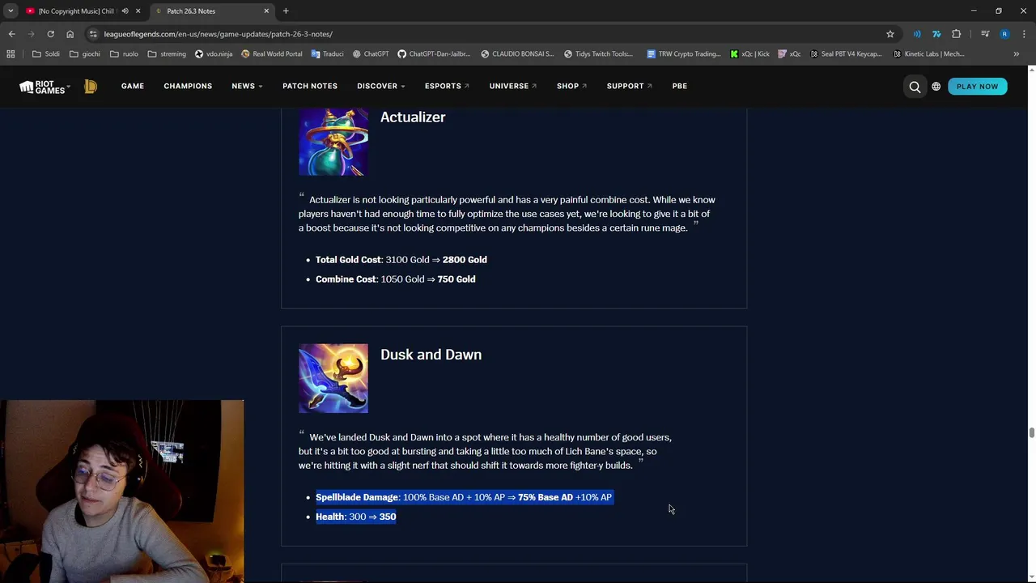The height and width of the screenshot is (583, 1036).
Task: Bookmark this page with the star icon
Action: tap(890, 34)
